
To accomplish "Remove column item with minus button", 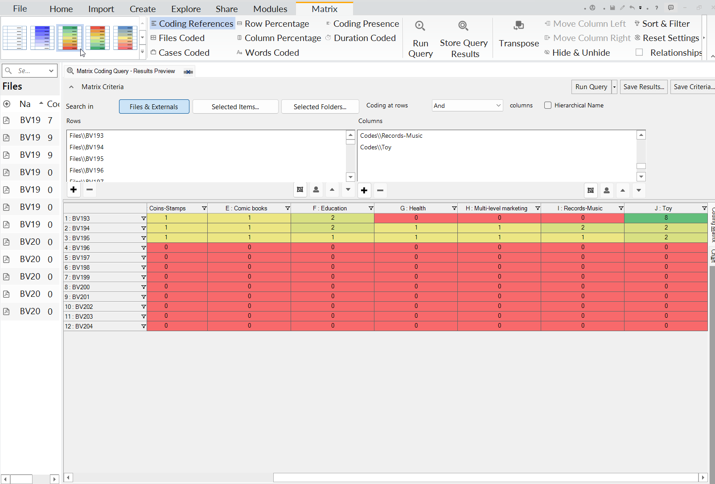I will pyautogui.click(x=380, y=191).
